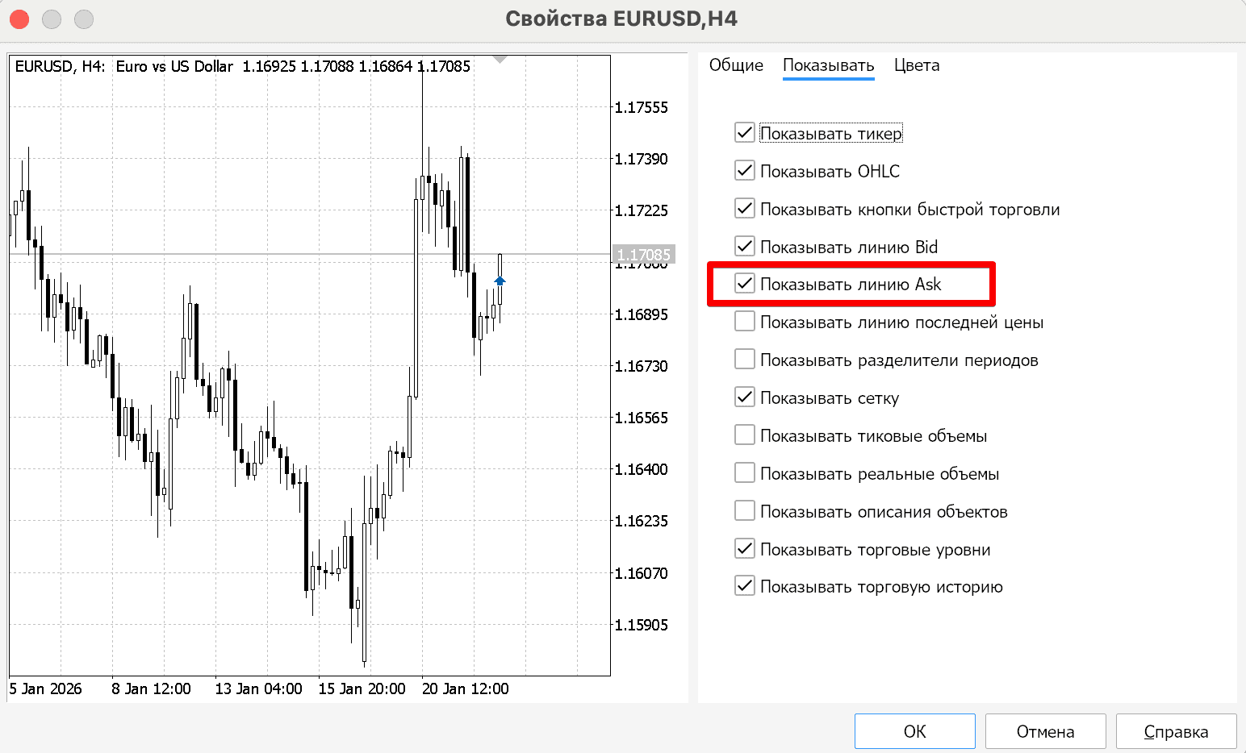Open the Цвета tab
Screen dimensions: 1246x753
tap(917, 65)
